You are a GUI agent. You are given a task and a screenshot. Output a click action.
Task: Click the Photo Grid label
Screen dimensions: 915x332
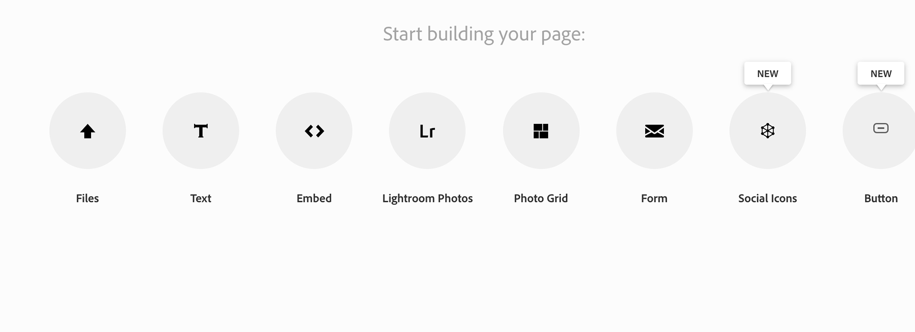point(541,198)
